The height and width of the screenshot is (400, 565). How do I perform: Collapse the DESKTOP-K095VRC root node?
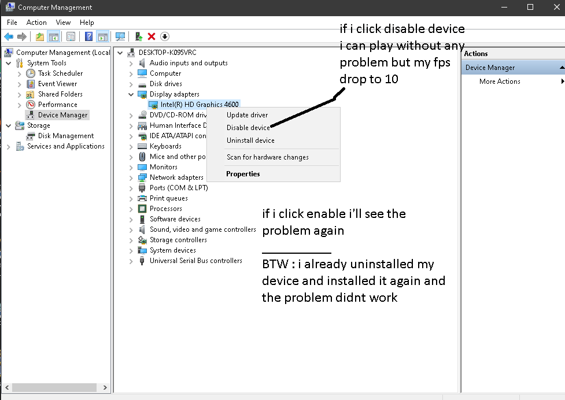click(x=120, y=53)
